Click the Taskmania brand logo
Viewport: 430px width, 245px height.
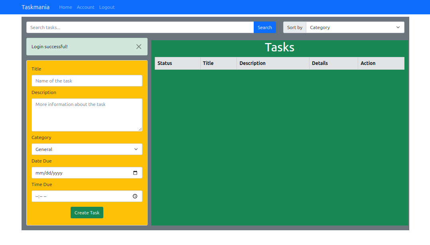(36, 7)
